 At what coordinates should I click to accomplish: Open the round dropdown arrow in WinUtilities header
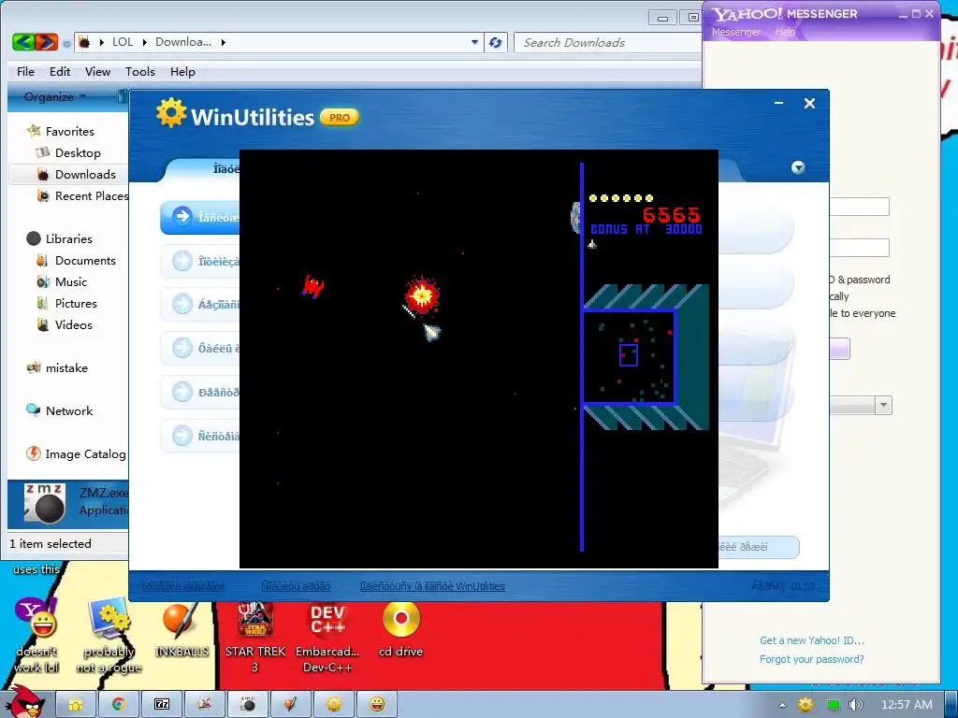pos(798,167)
